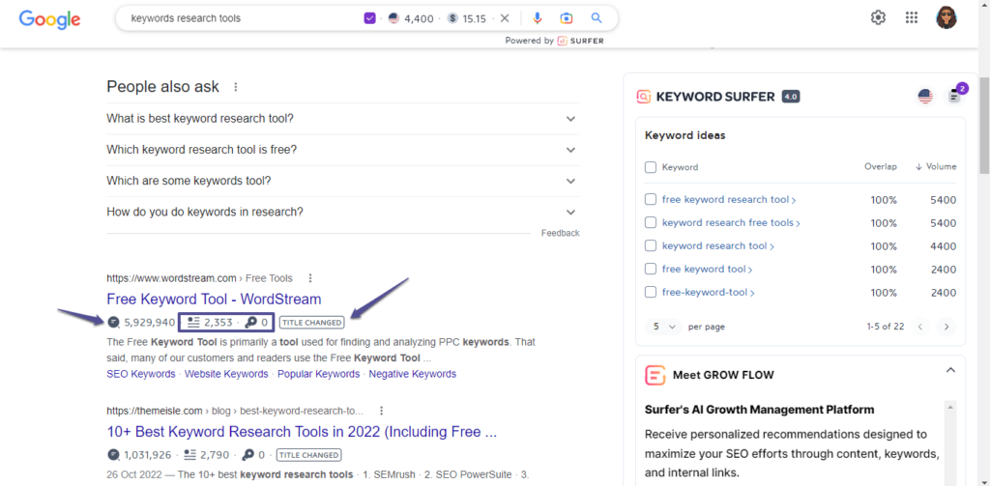Screen dimensions: 990x486
Task: Clear the search query with the X icon
Action: 505,18
